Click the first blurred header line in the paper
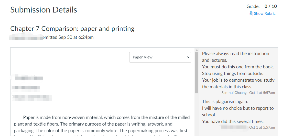This screenshot has width=282, height=136. (x=29, y=78)
